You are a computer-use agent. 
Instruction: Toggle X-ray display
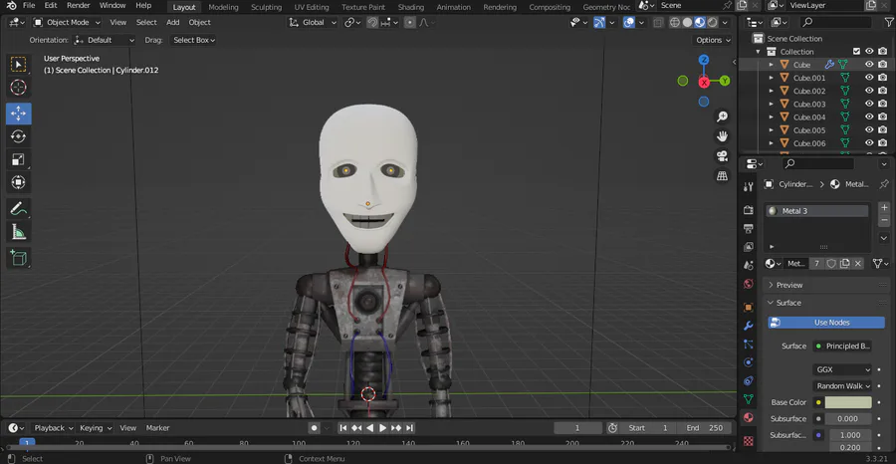658,22
